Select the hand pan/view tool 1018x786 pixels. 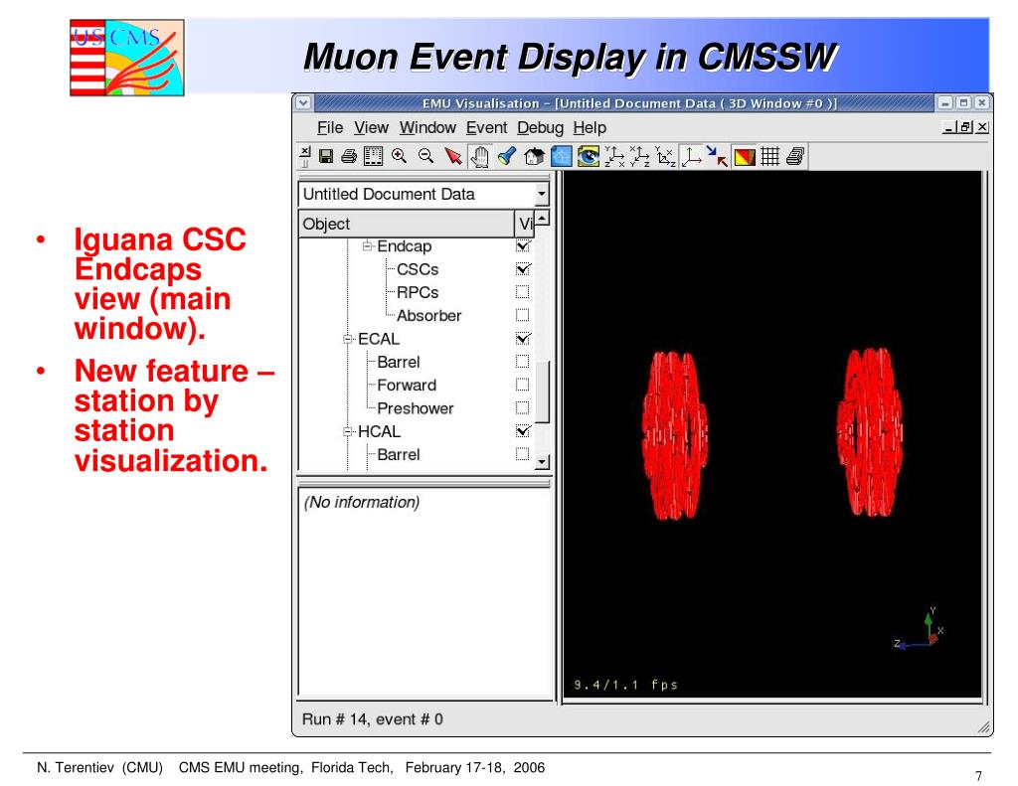[x=480, y=156]
